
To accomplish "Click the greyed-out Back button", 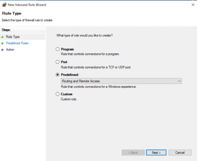I will [133, 153].
